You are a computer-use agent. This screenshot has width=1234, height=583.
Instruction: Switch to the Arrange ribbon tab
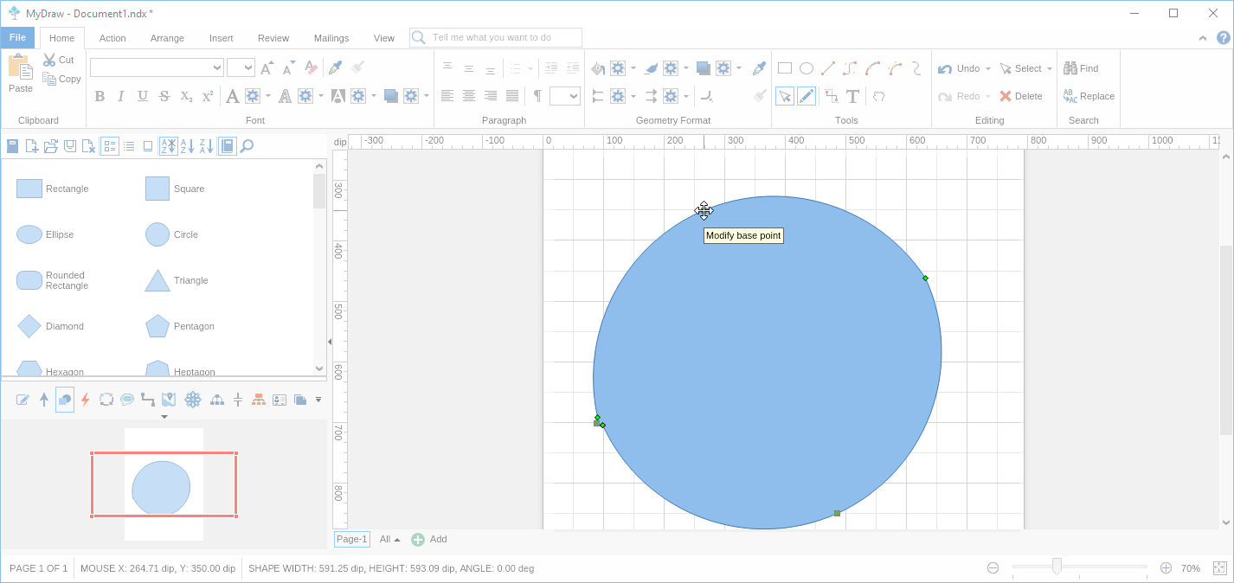point(167,38)
